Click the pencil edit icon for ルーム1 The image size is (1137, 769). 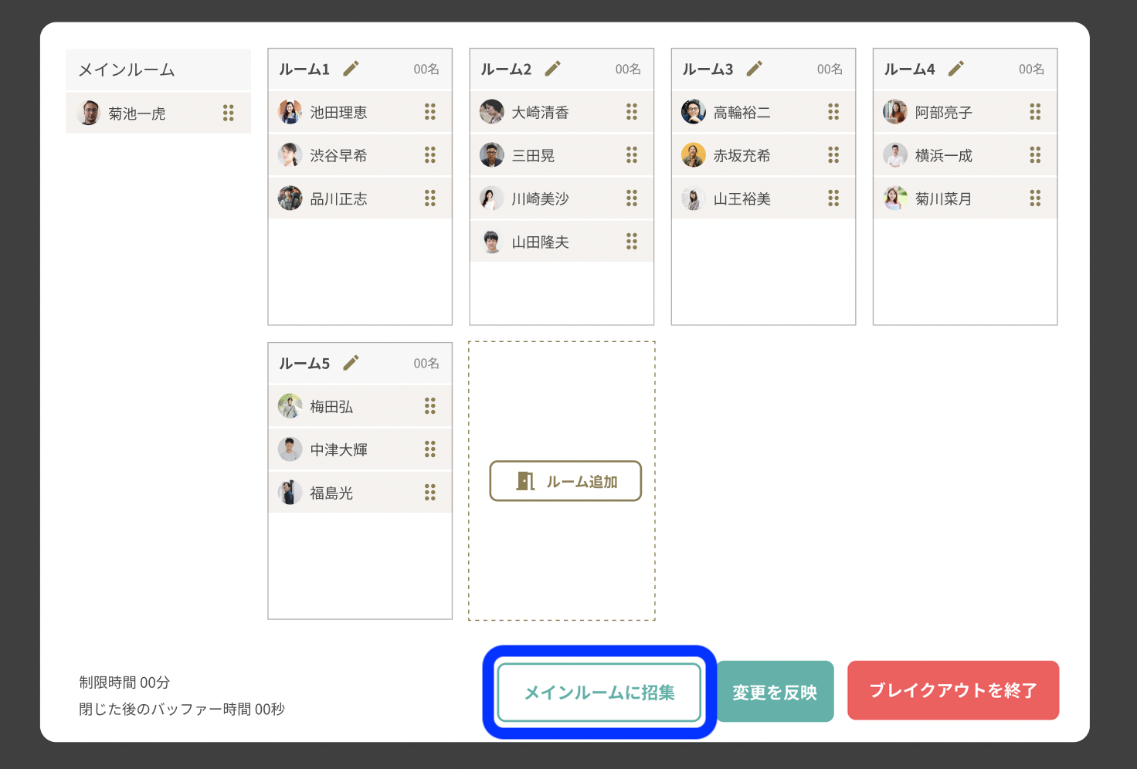pos(351,69)
